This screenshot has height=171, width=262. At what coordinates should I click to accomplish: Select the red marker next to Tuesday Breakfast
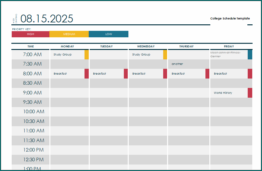pyautogui.click(x=126, y=74)
